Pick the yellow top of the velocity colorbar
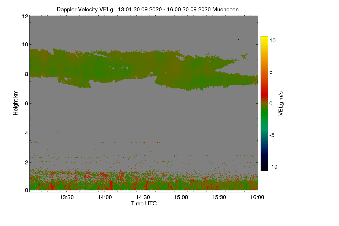 click(264, 40)
